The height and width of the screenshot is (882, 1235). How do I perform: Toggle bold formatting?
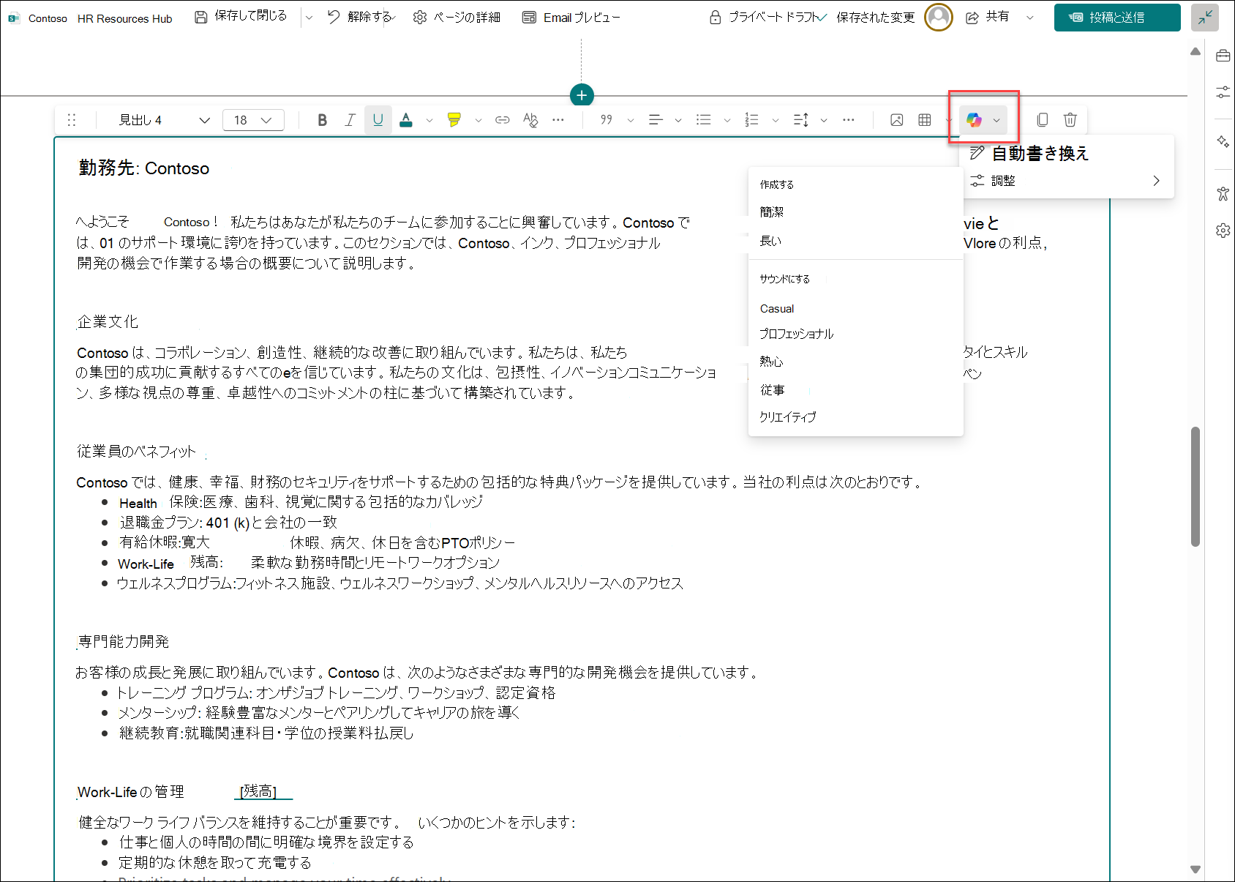[322, 120]
